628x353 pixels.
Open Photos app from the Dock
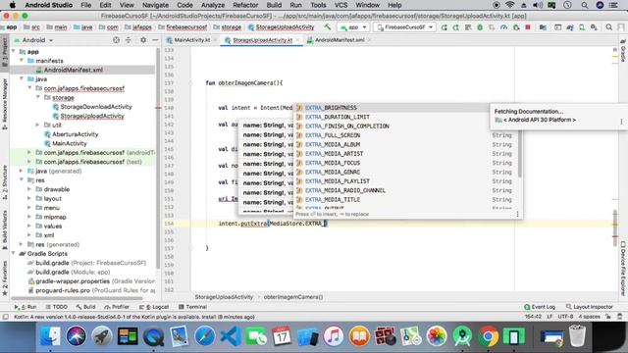pos(437,335)
